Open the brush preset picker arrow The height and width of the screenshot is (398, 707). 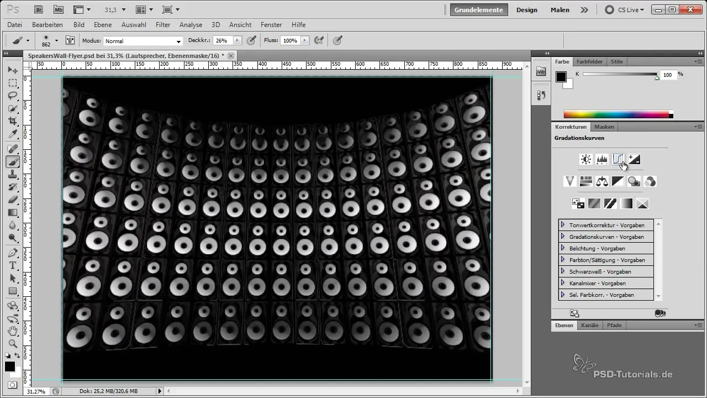(x=56, y=41)
